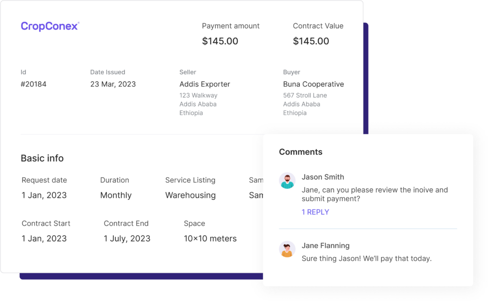This screenshot has width=490, height=303.
Task: Click the CropConex logo
Action: (50, 26)
